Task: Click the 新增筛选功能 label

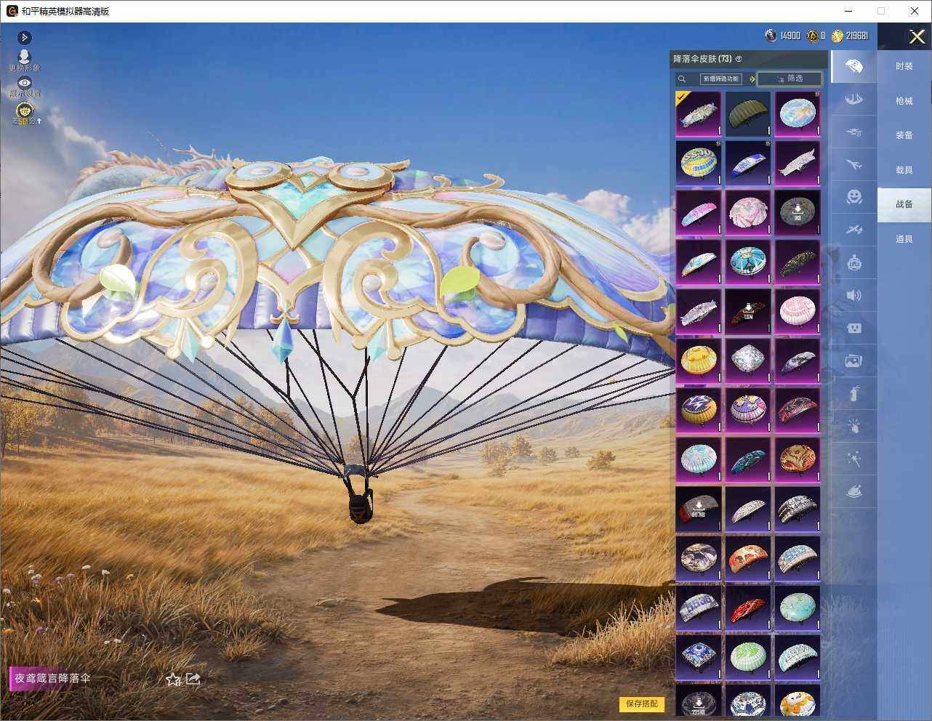Action: [720, 78]
